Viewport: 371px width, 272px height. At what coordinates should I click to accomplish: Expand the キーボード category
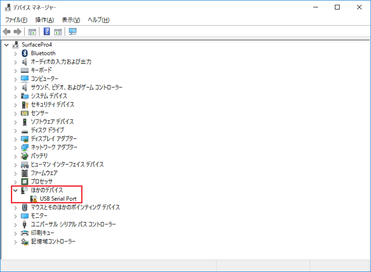click(x=16, y=71)
